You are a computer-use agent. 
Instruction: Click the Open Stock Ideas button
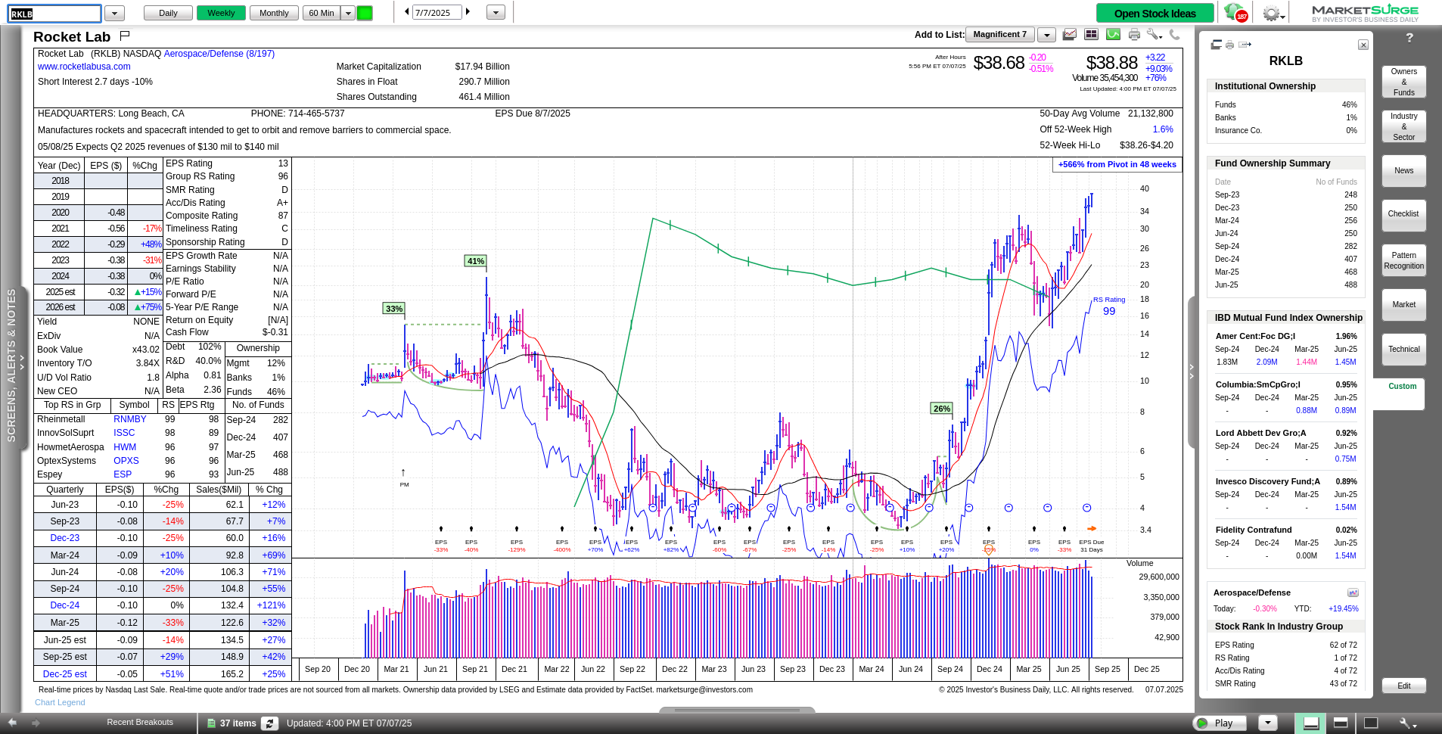pyautogui.click(x=1155, y=14)
